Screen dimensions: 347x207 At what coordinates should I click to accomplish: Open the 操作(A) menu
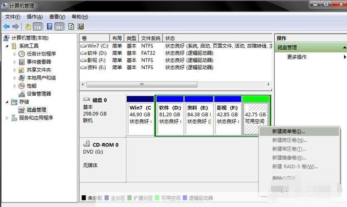(35, 17)
